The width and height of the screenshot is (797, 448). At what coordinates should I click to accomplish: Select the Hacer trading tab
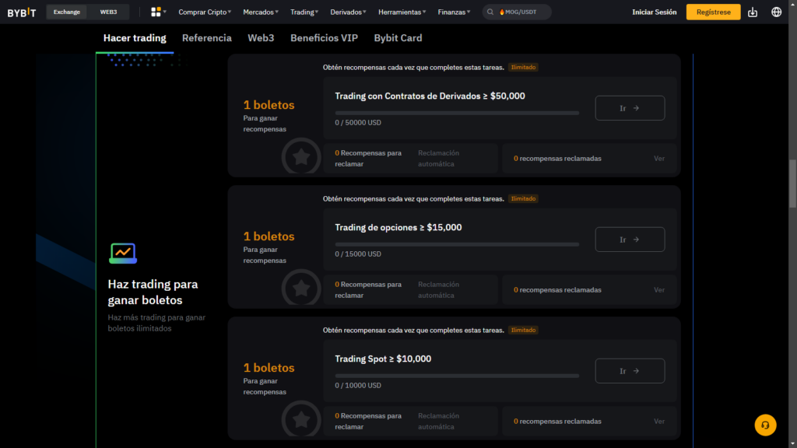135,38
